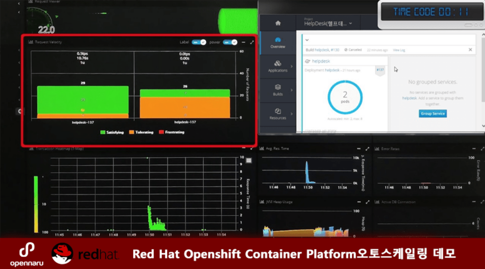Toggle the Label switch in Request Velocity
This screenshot has width=485, height=269.
tap(199, 42)
